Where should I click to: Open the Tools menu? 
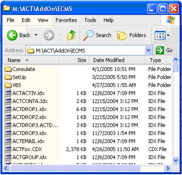tap(90, 20)
